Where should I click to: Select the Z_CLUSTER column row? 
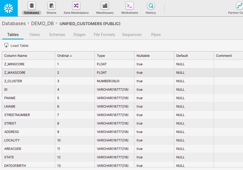pyautogui.click(x=13, y=81)
